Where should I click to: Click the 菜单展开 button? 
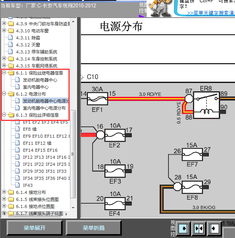35,228
